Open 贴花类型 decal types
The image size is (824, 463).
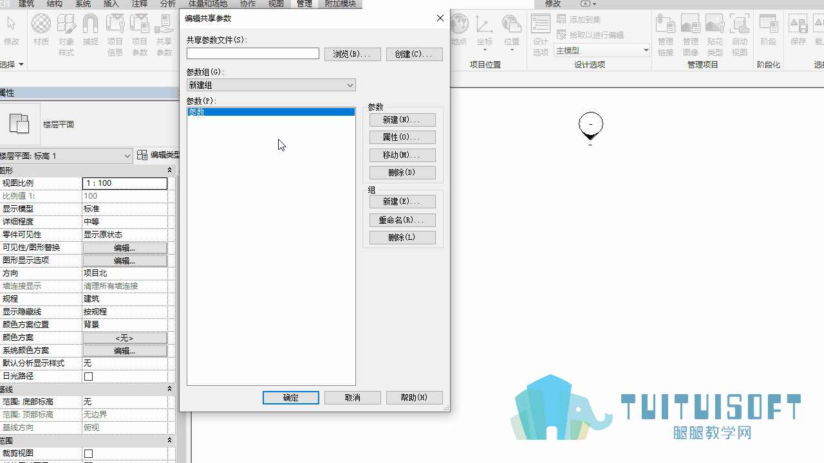coord(715,35)
